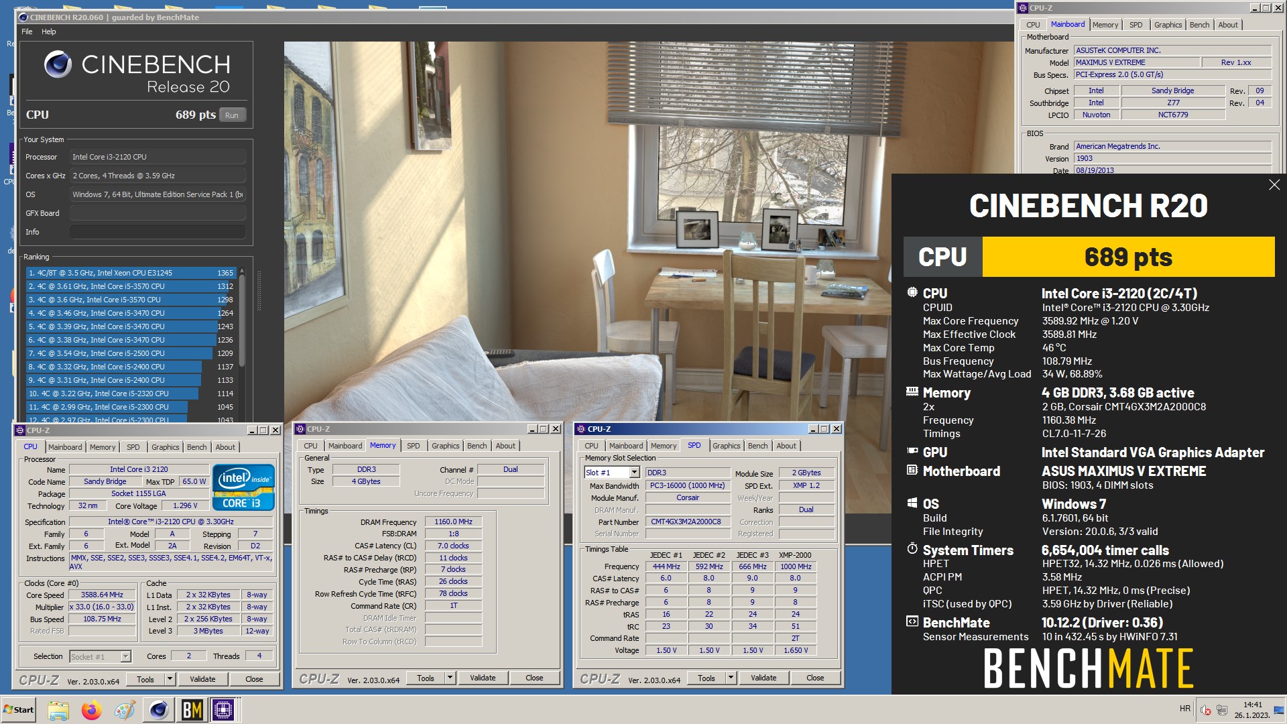Select ranking entry 4C @ 3.22 GHz i5-2320
Screen dimensions: 1287x724
(131, 394)
